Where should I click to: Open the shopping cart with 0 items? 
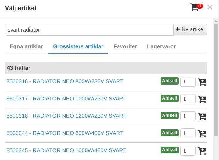point(195,7)
